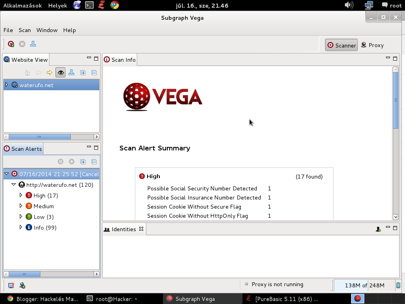Click the Scan Info vertical scrollbar thumb
This screenshot has height=304, width=405.
click(x=396, y=100)
